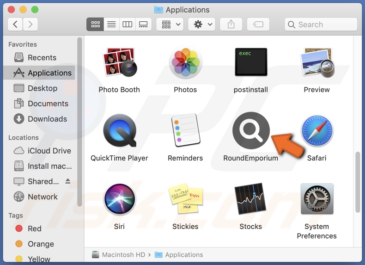The image size is (365, 265).
Task: Select the QuickTime Player icon
Action: pyautogui.click(x=120, y=130)
